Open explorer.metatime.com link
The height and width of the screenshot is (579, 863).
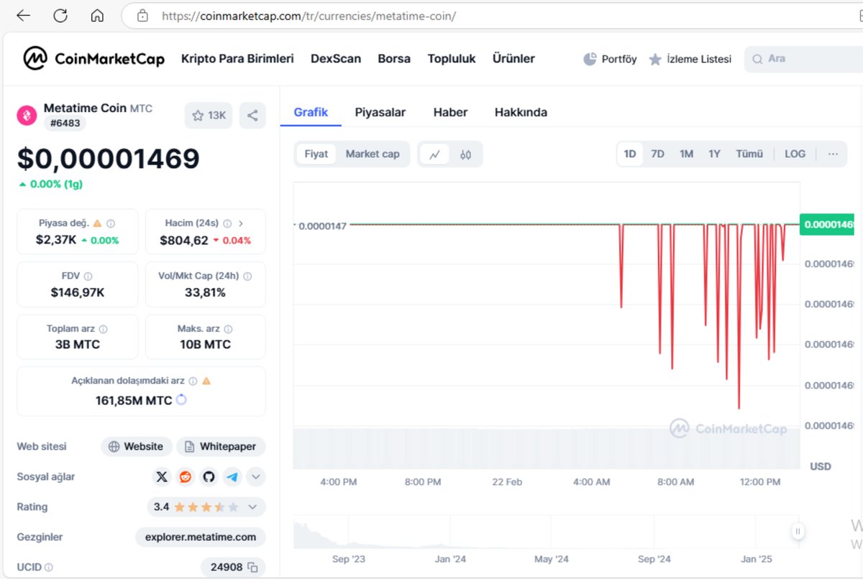201,537
